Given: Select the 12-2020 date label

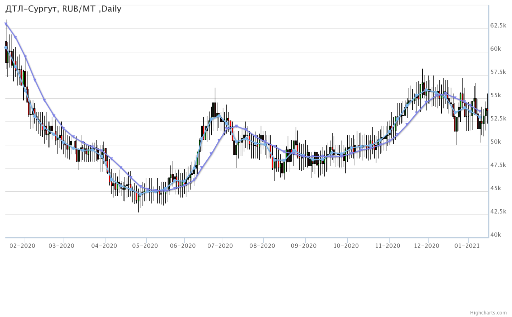Looking at the screenshot, I should 427,246.
